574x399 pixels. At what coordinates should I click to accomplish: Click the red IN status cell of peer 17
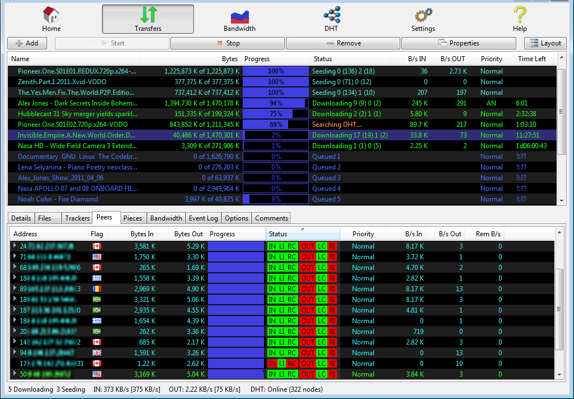click(272, 364)
